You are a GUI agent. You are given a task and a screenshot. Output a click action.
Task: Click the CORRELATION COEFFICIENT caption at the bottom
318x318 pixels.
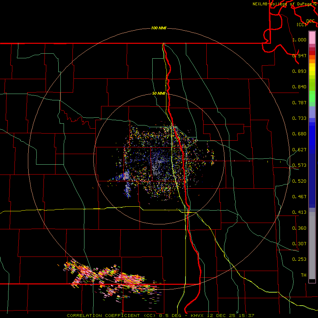click(160, 316)
